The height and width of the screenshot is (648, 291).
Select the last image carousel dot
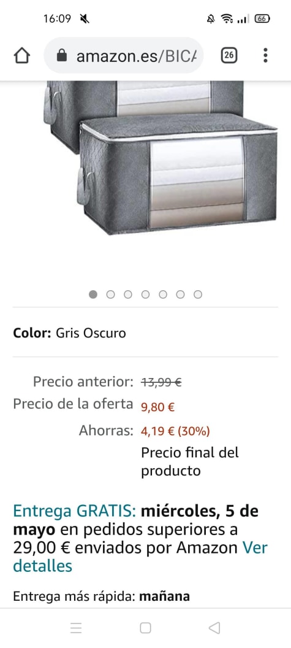click(x=198, y=295)
